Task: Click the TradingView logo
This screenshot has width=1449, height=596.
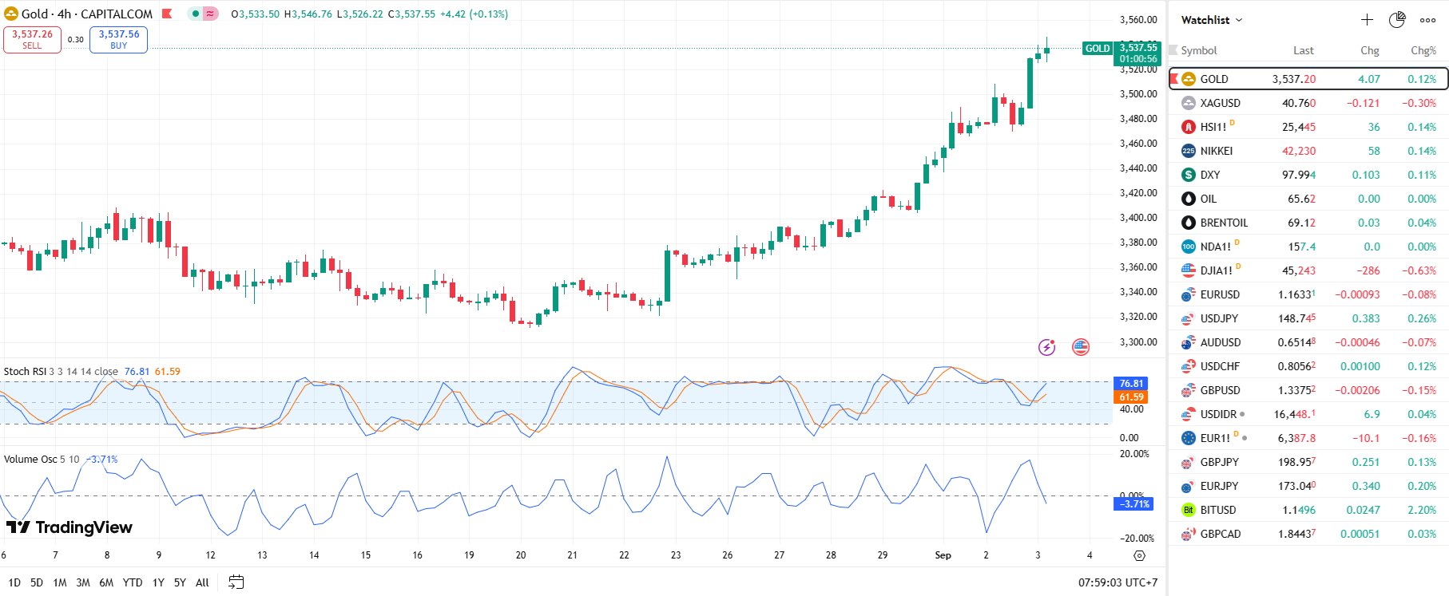Action: click(69, 527)
